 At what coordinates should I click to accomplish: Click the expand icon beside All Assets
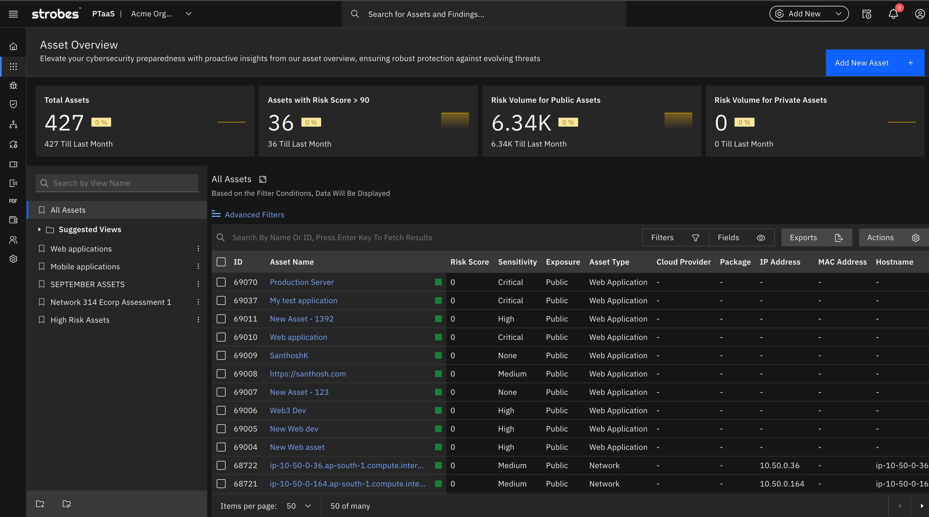coord(263,179)
